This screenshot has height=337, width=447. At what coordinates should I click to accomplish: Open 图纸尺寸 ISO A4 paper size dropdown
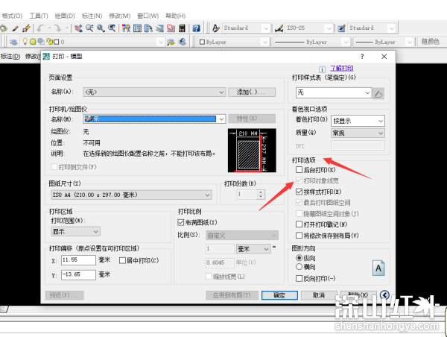pos(131,195)
